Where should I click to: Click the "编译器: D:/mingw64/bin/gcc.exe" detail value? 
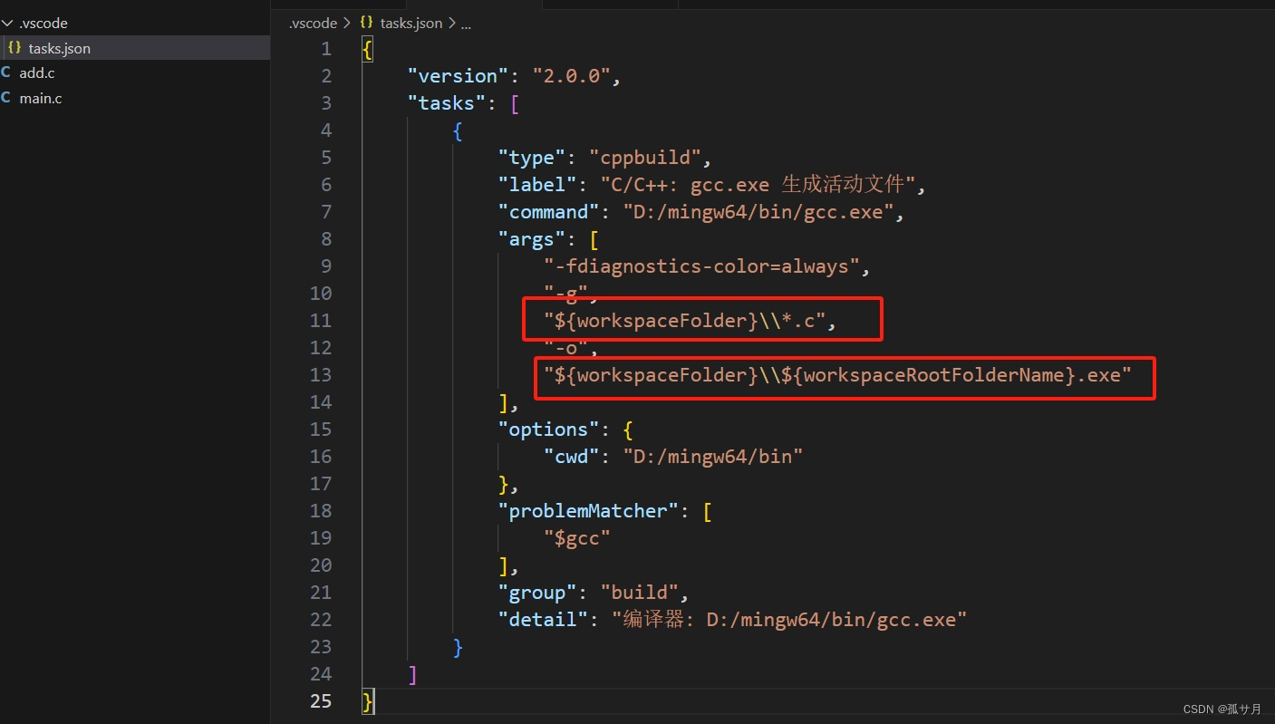[789, 620]
